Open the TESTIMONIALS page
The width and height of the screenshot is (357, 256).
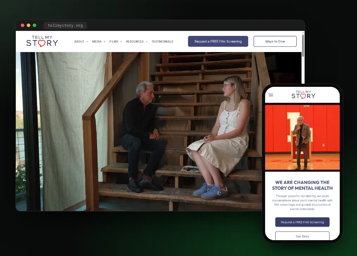[x=162, y=41]
